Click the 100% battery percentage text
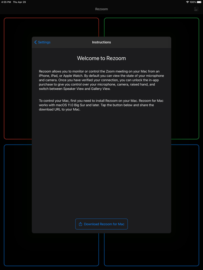Image resolution: width=203 pixels, height=270 pixels. pyautogui.click(x=193, y=2)
